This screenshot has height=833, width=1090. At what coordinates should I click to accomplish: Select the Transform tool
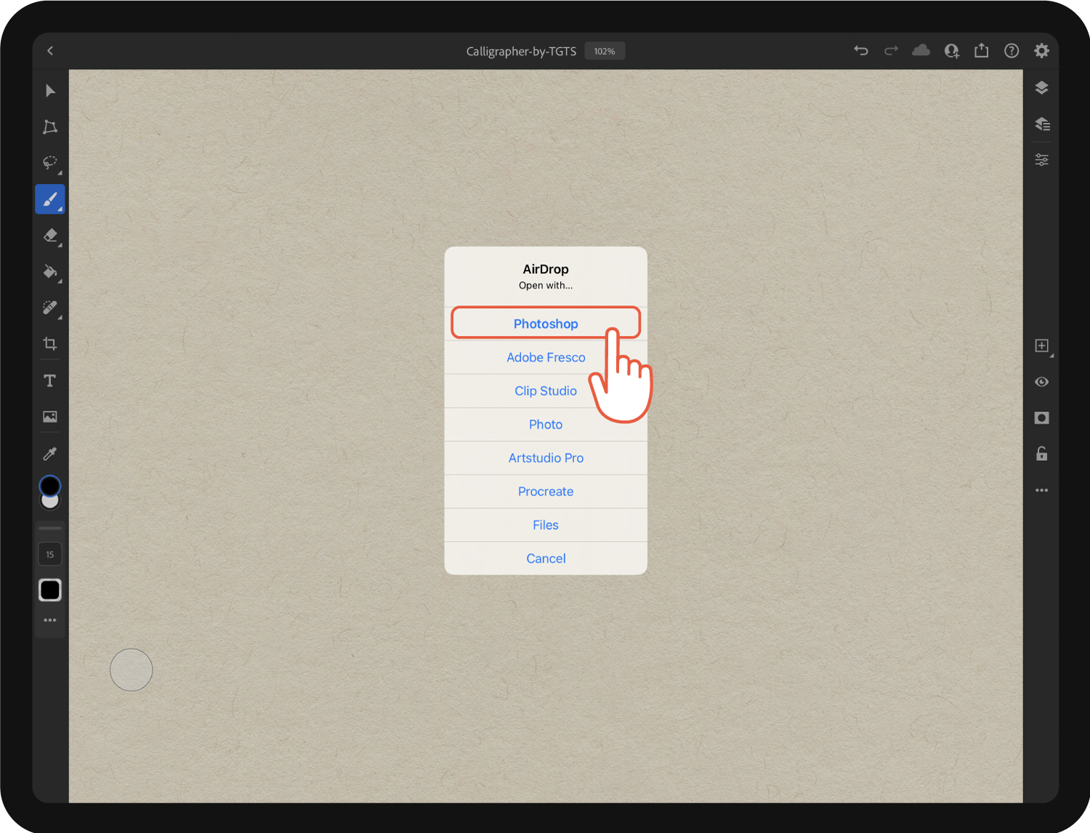[50, 127]
